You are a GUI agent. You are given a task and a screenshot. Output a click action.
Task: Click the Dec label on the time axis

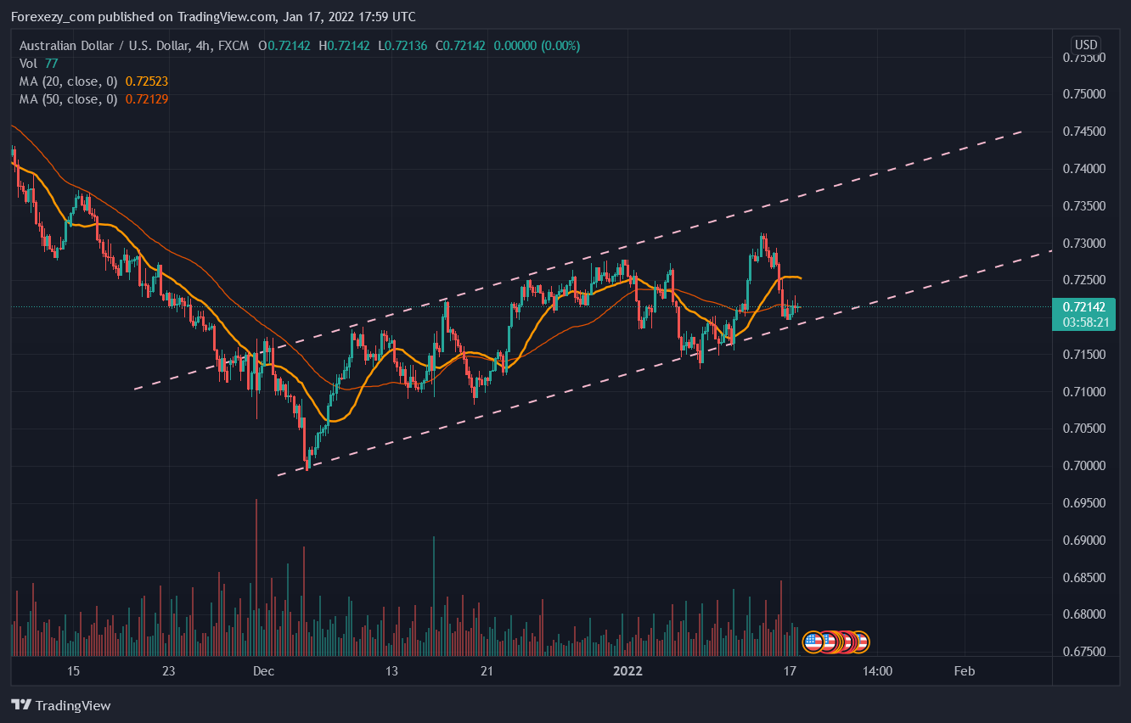(x=263, y=671)
